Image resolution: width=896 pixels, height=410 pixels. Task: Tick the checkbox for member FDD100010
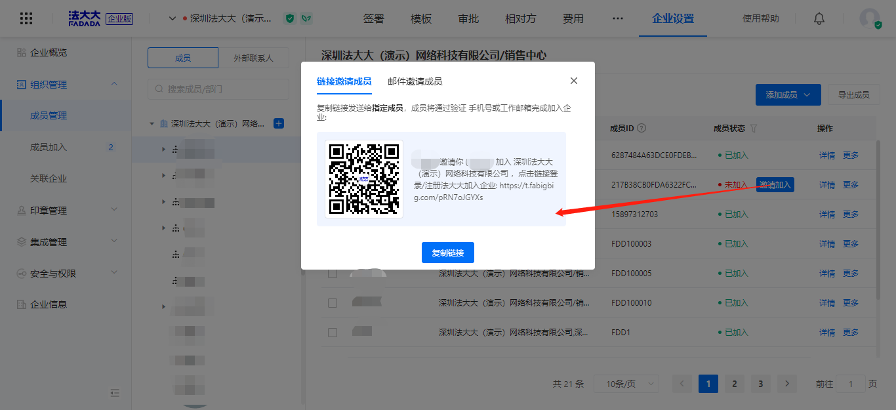click(333, 303)
